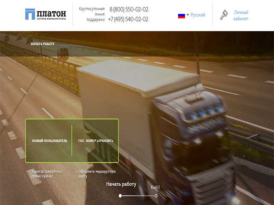Image resolution: width=274 pixels, height=205 pixels.
Task: Select the КоАП slide label
Action: 155,187
